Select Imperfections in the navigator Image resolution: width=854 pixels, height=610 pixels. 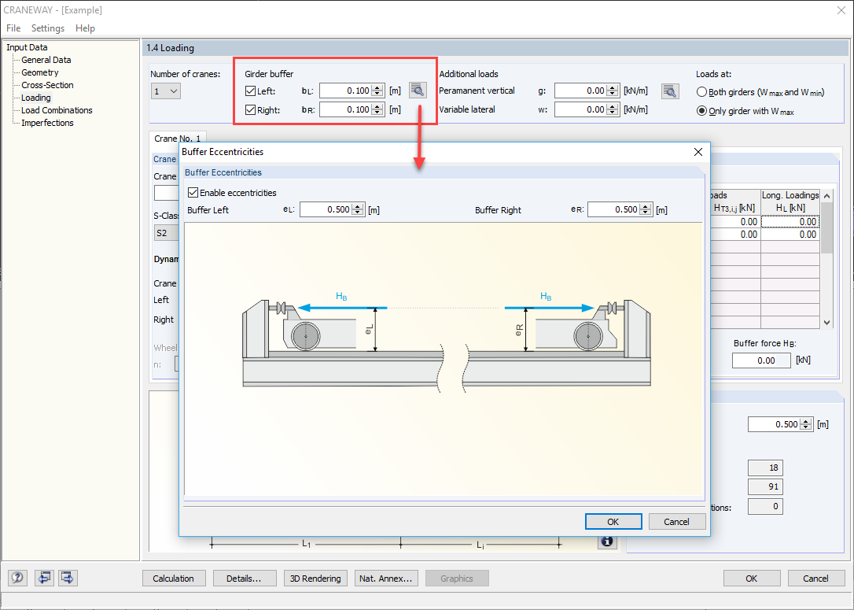47,123
